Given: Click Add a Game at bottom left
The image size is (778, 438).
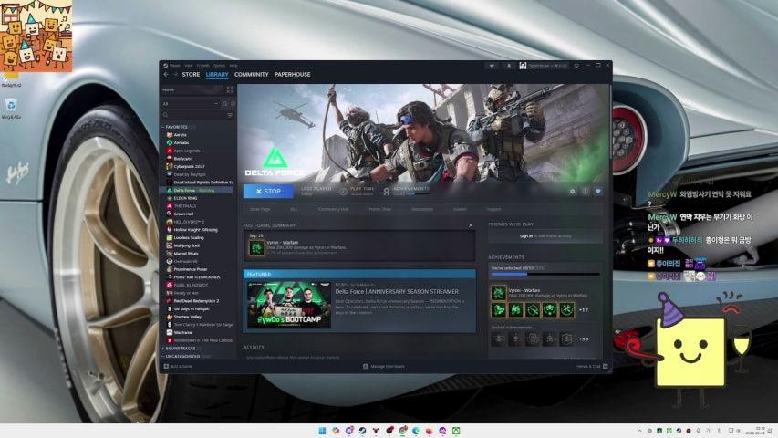Looking at the screenshot, I should 178,367.
